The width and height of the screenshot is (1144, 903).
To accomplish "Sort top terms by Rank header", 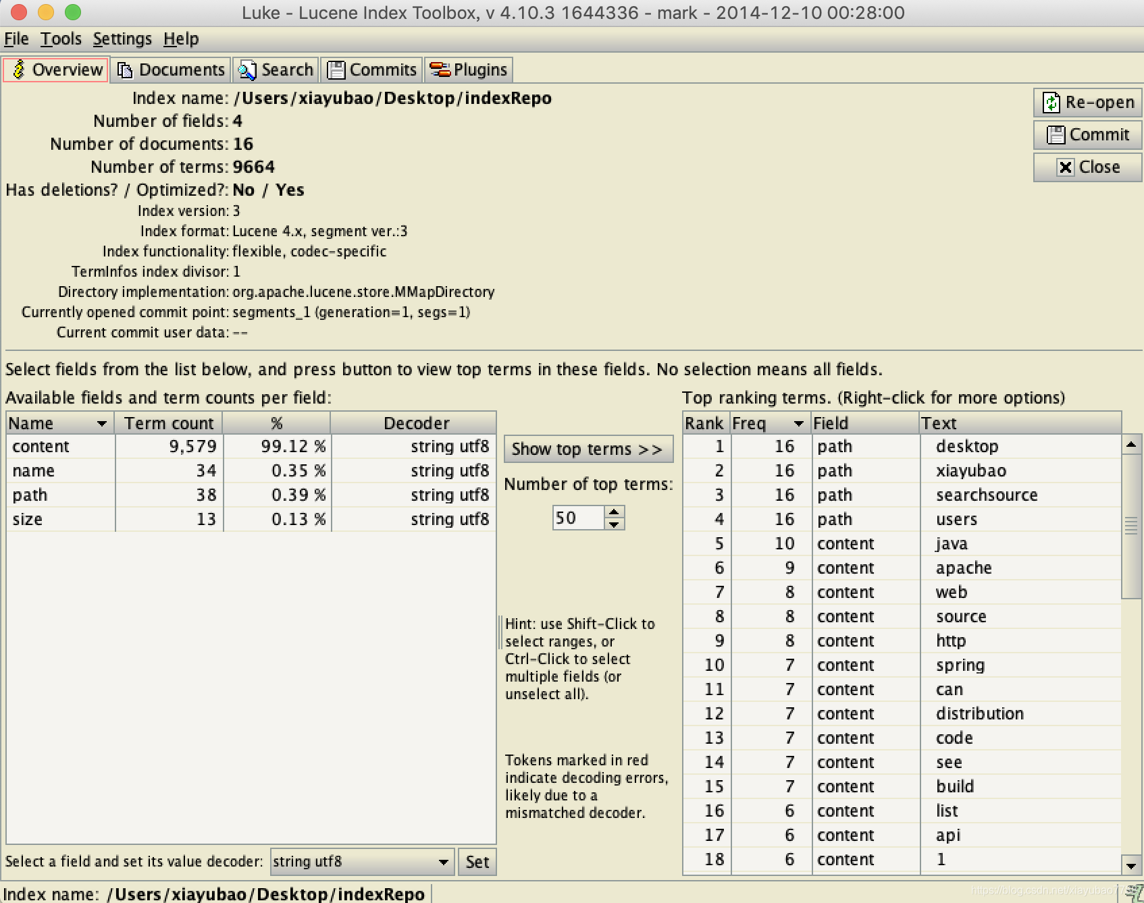I will (706, 423).
